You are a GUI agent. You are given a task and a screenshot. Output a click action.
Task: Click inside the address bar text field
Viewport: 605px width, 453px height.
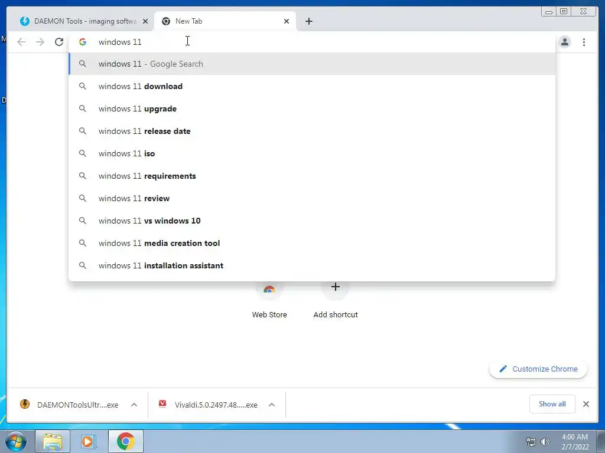[312, 42]
